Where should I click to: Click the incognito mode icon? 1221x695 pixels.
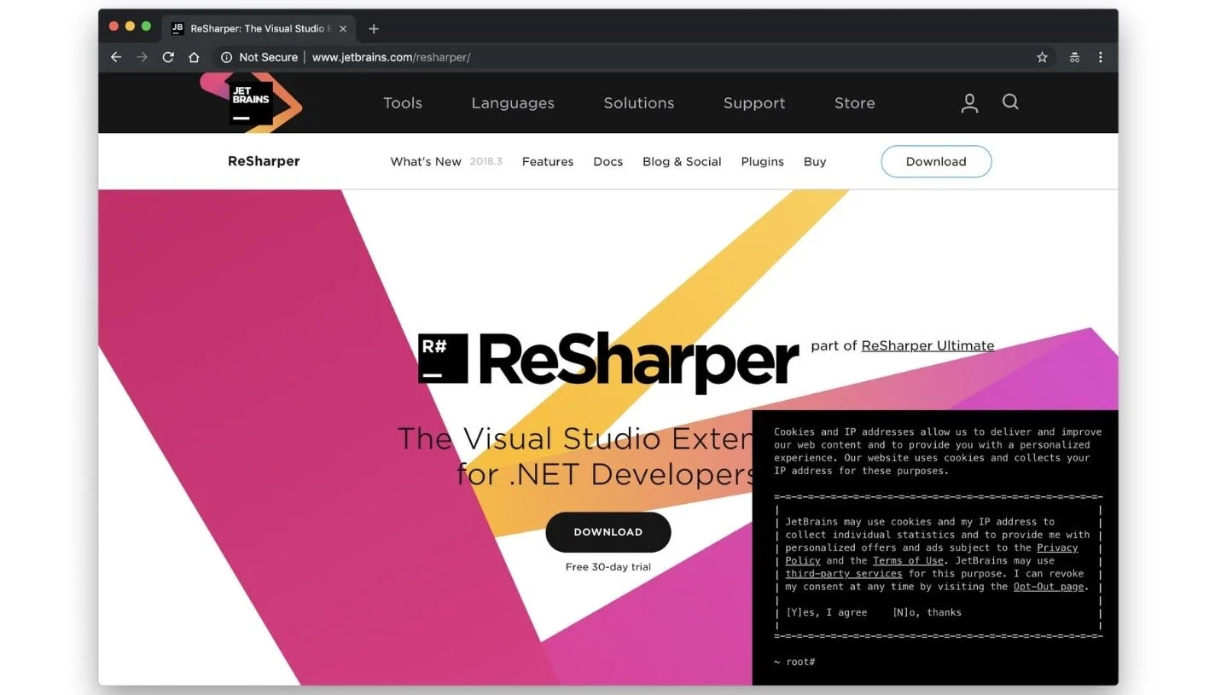(x=1074, y=57)
